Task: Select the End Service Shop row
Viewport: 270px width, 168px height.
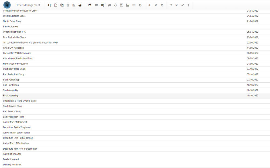Action: [x=136, y=112]
